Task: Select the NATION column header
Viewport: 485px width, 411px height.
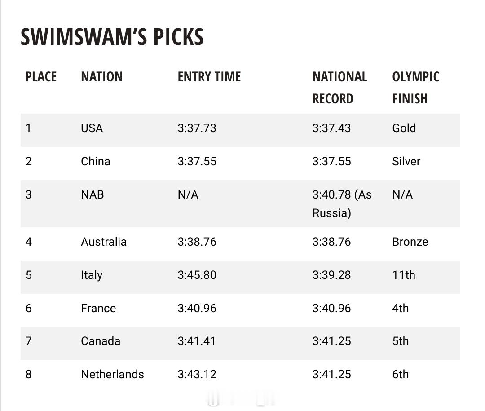Action: (x=102, y=77)
